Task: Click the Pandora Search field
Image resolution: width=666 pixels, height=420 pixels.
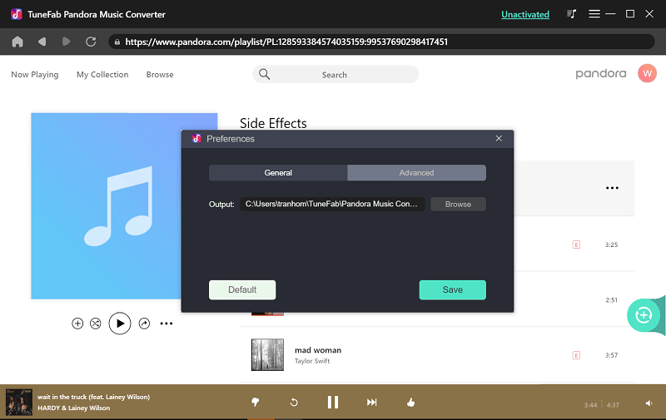Action: [x=335, y=75]
